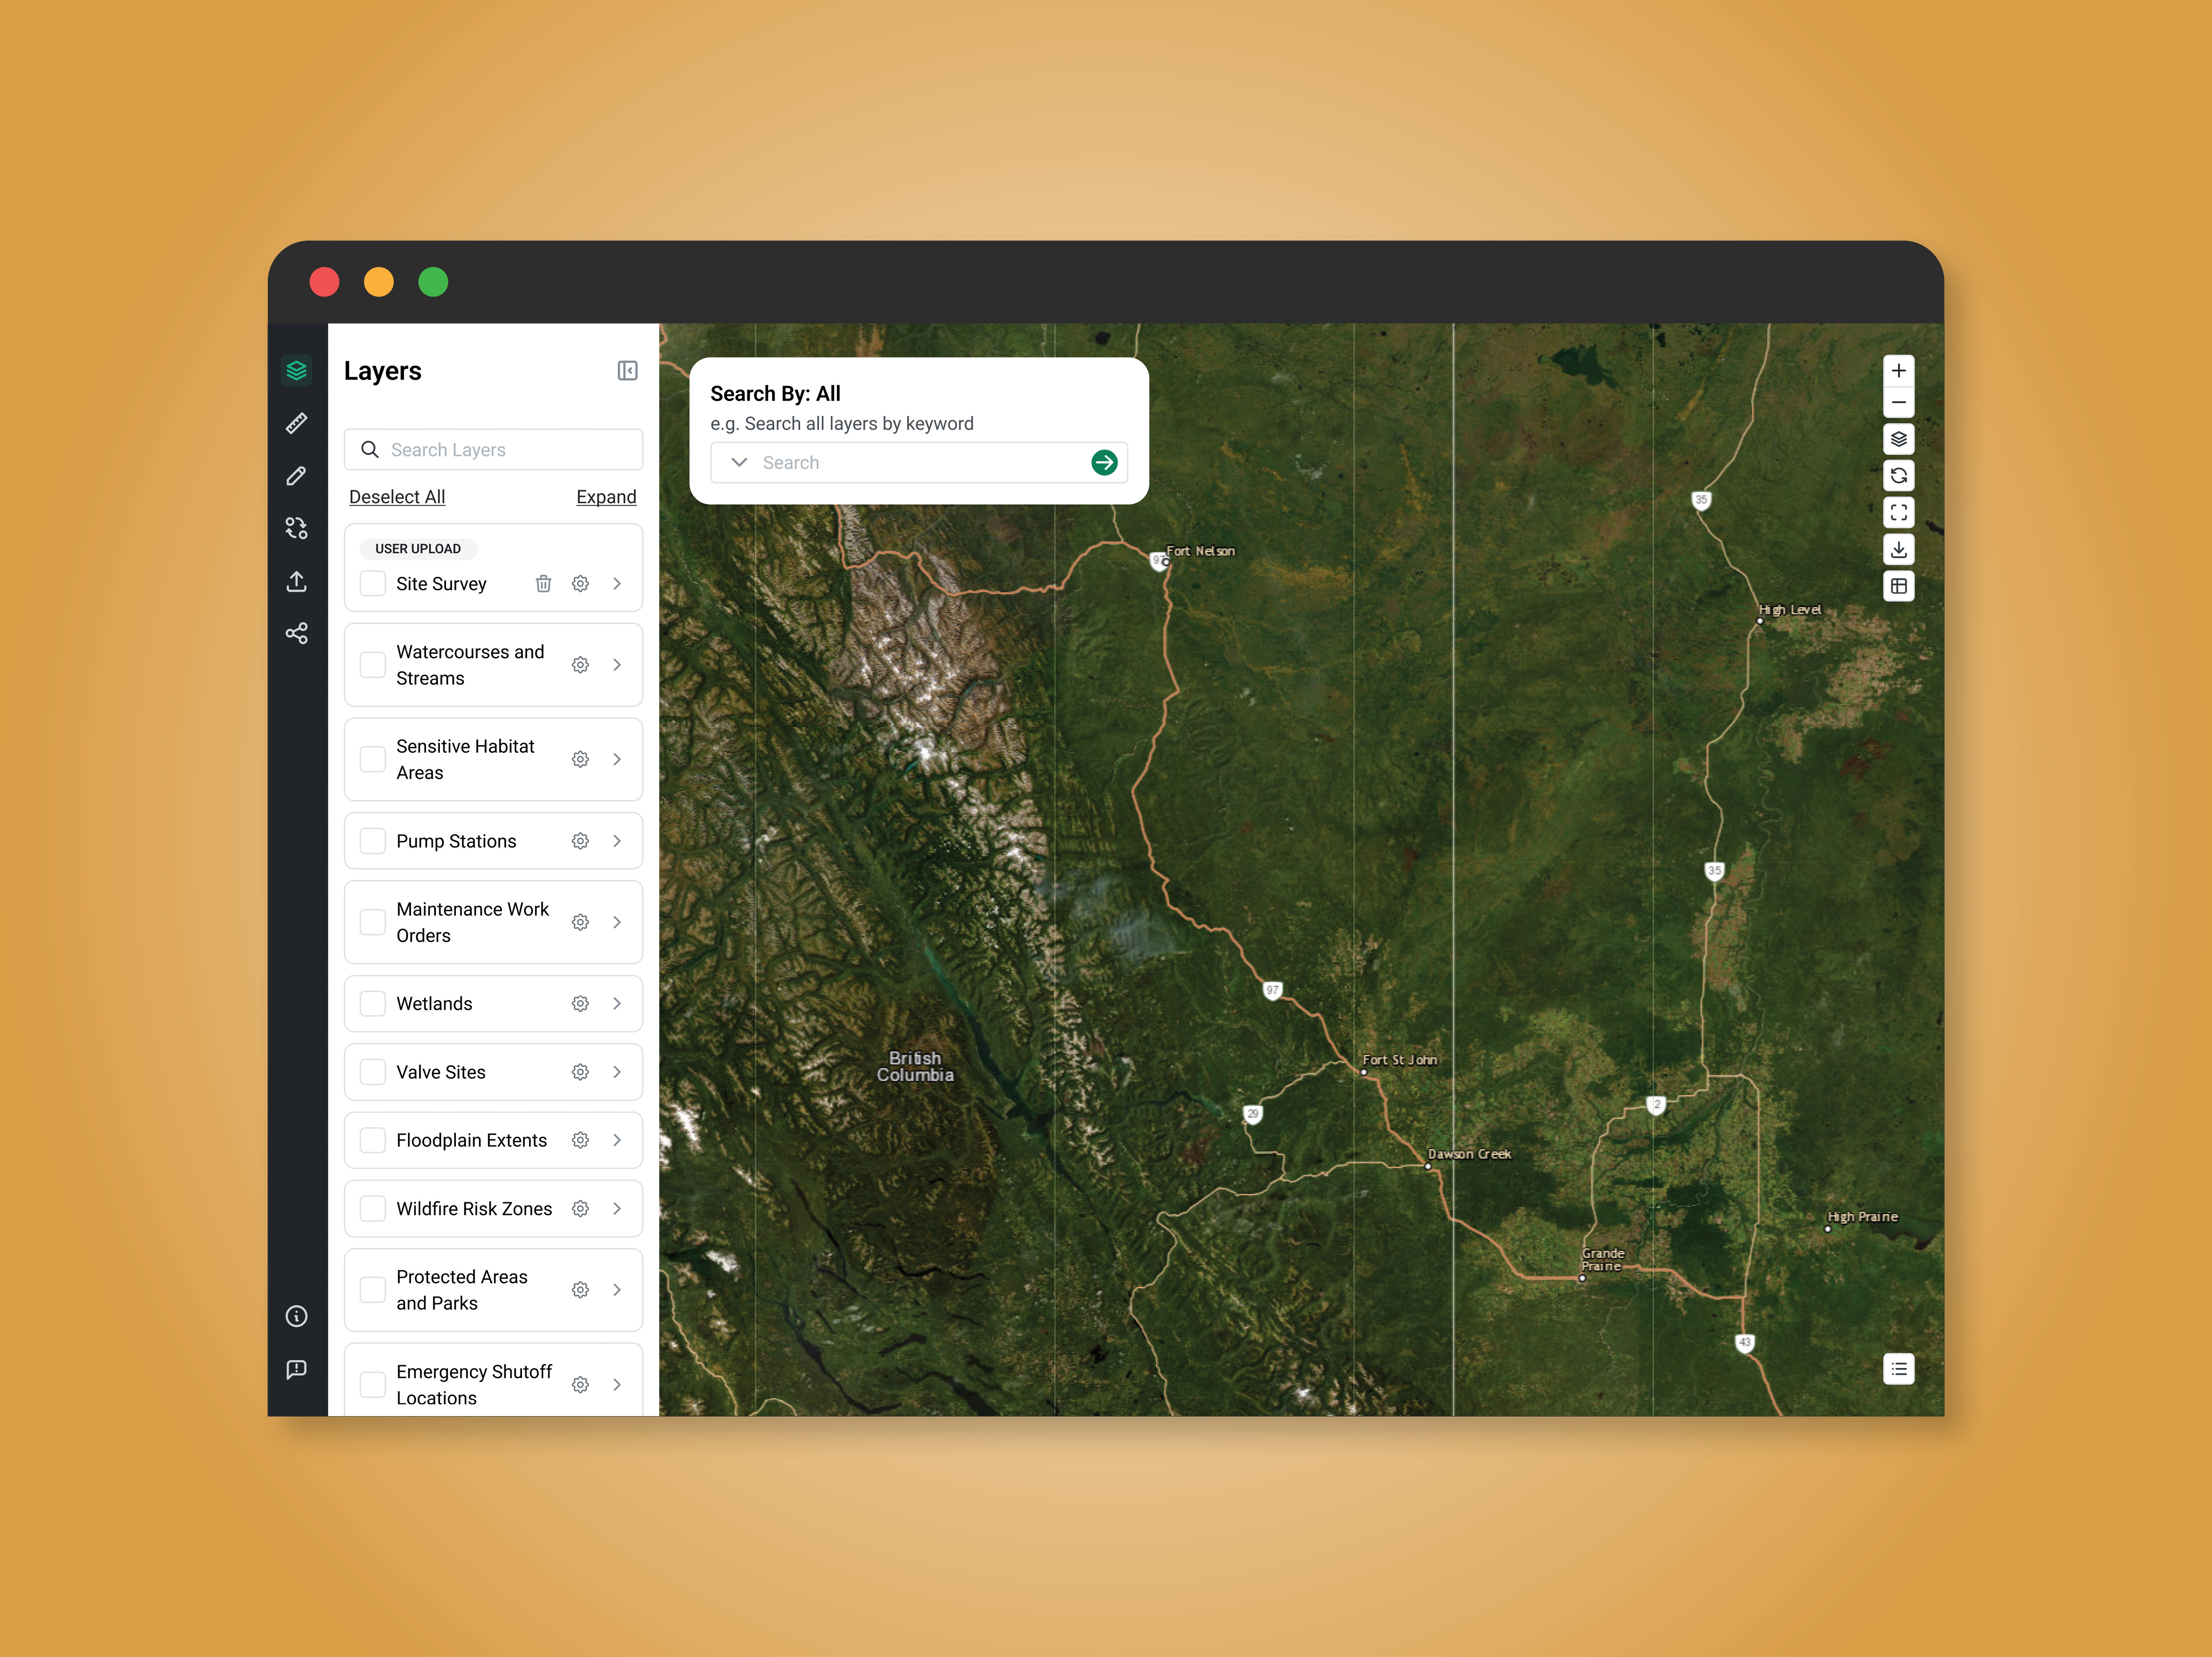Open Protected Areas and Parks settings gear

click(x=580, y=1291)
